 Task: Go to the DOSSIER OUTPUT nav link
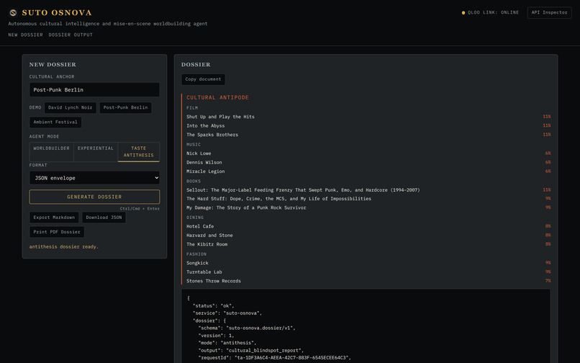71,35
